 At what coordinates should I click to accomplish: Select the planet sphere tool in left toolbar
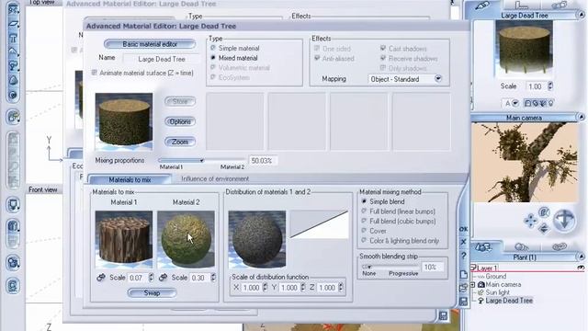pyautogui.click(x=13, y=95)
